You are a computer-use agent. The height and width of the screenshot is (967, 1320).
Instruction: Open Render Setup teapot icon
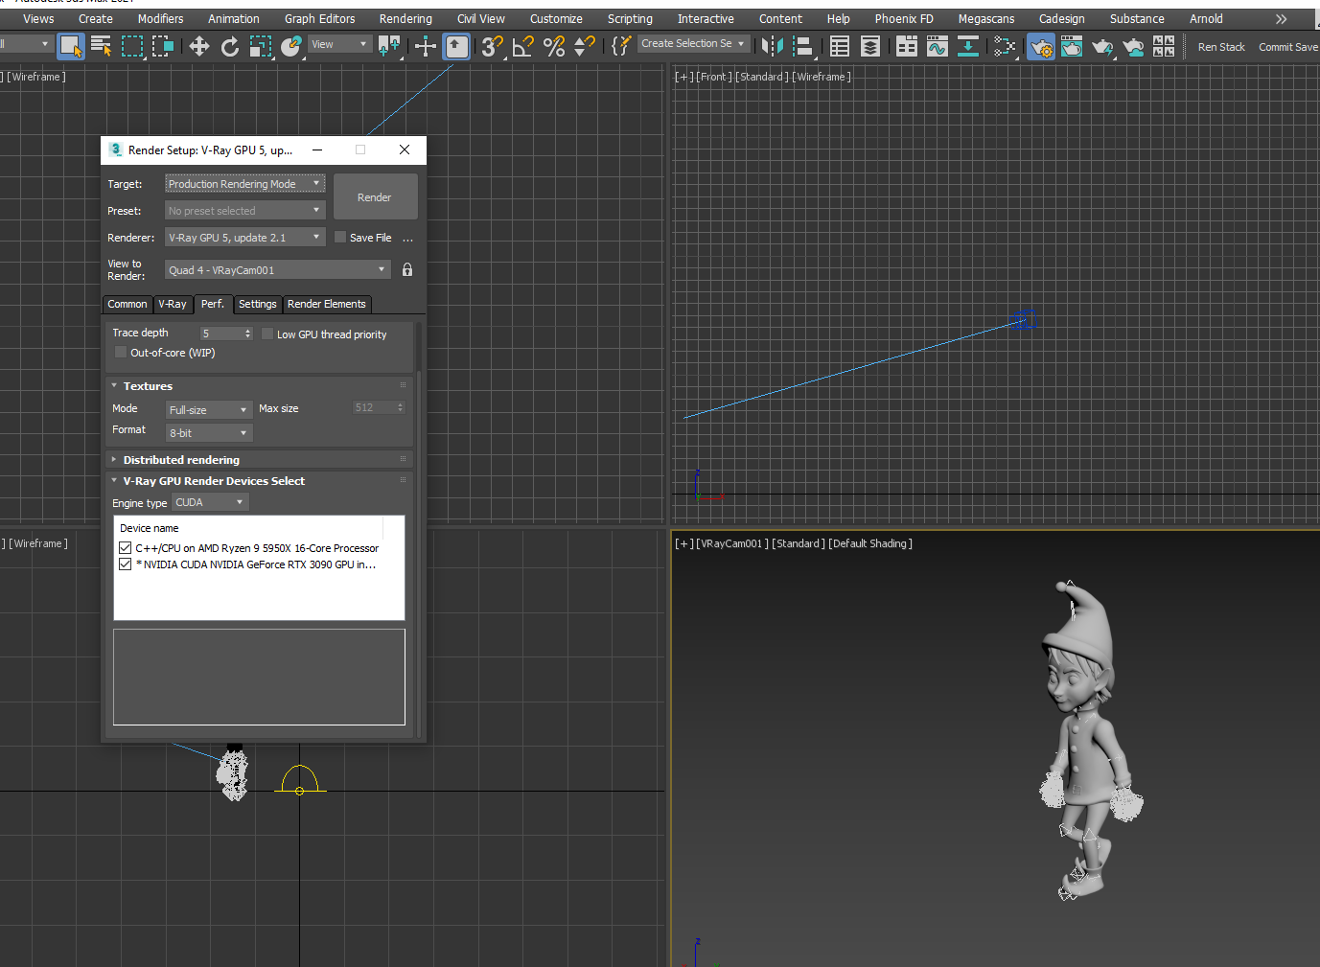point(1041,46)
